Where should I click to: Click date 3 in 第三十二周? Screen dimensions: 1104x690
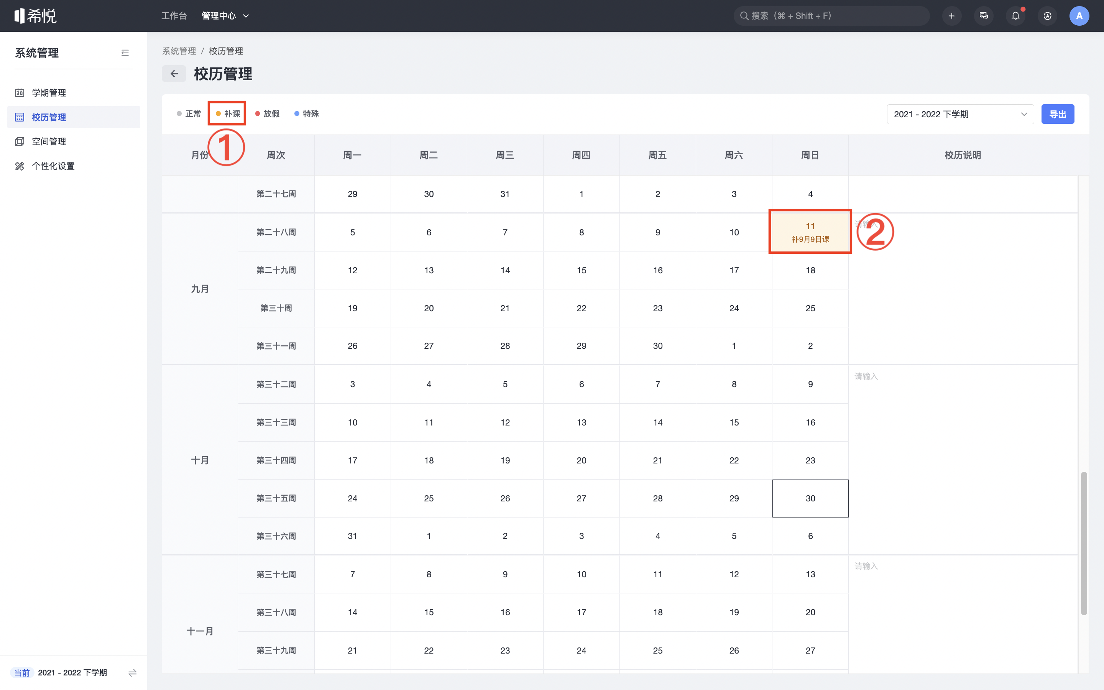point(352,384)
